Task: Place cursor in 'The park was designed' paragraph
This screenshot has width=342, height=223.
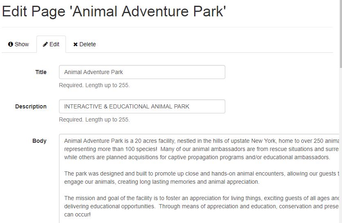Action: point(201,178)
